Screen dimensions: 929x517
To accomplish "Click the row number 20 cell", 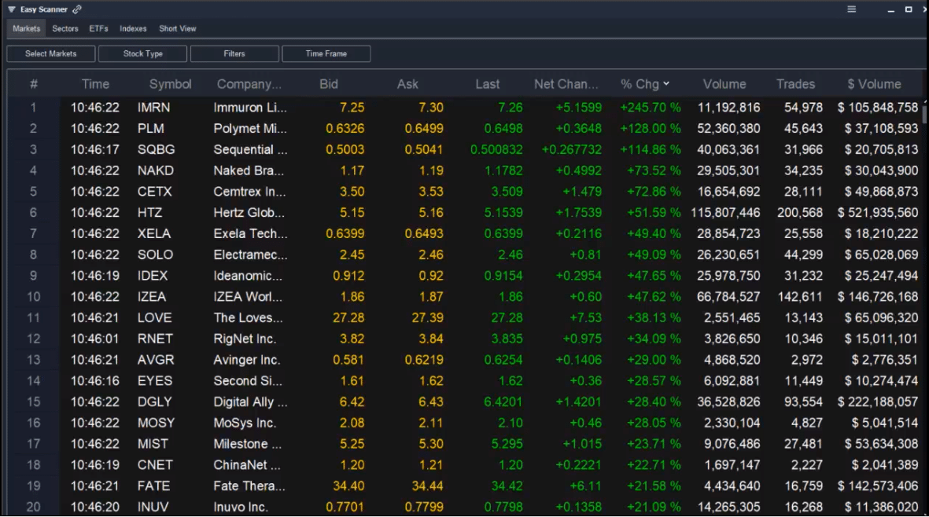I will [x=33, y=507].
